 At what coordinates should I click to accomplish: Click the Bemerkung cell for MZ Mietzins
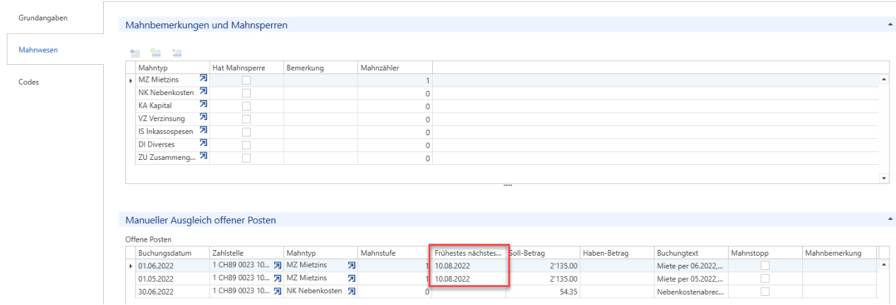coord(321,80)
